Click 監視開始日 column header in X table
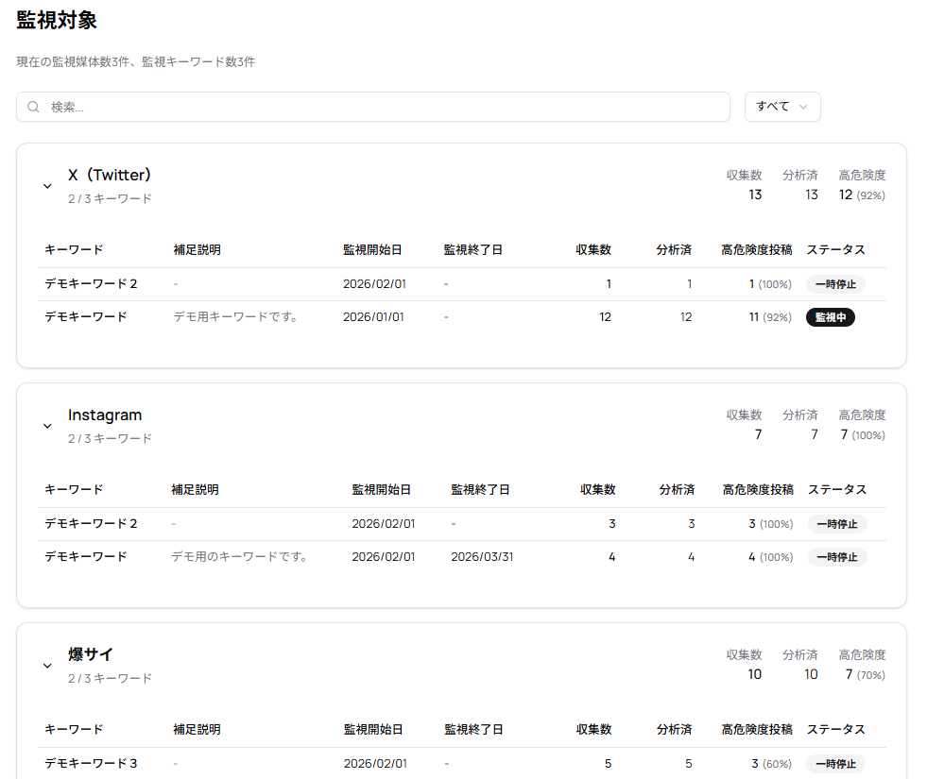 click(x=372, y=250)
